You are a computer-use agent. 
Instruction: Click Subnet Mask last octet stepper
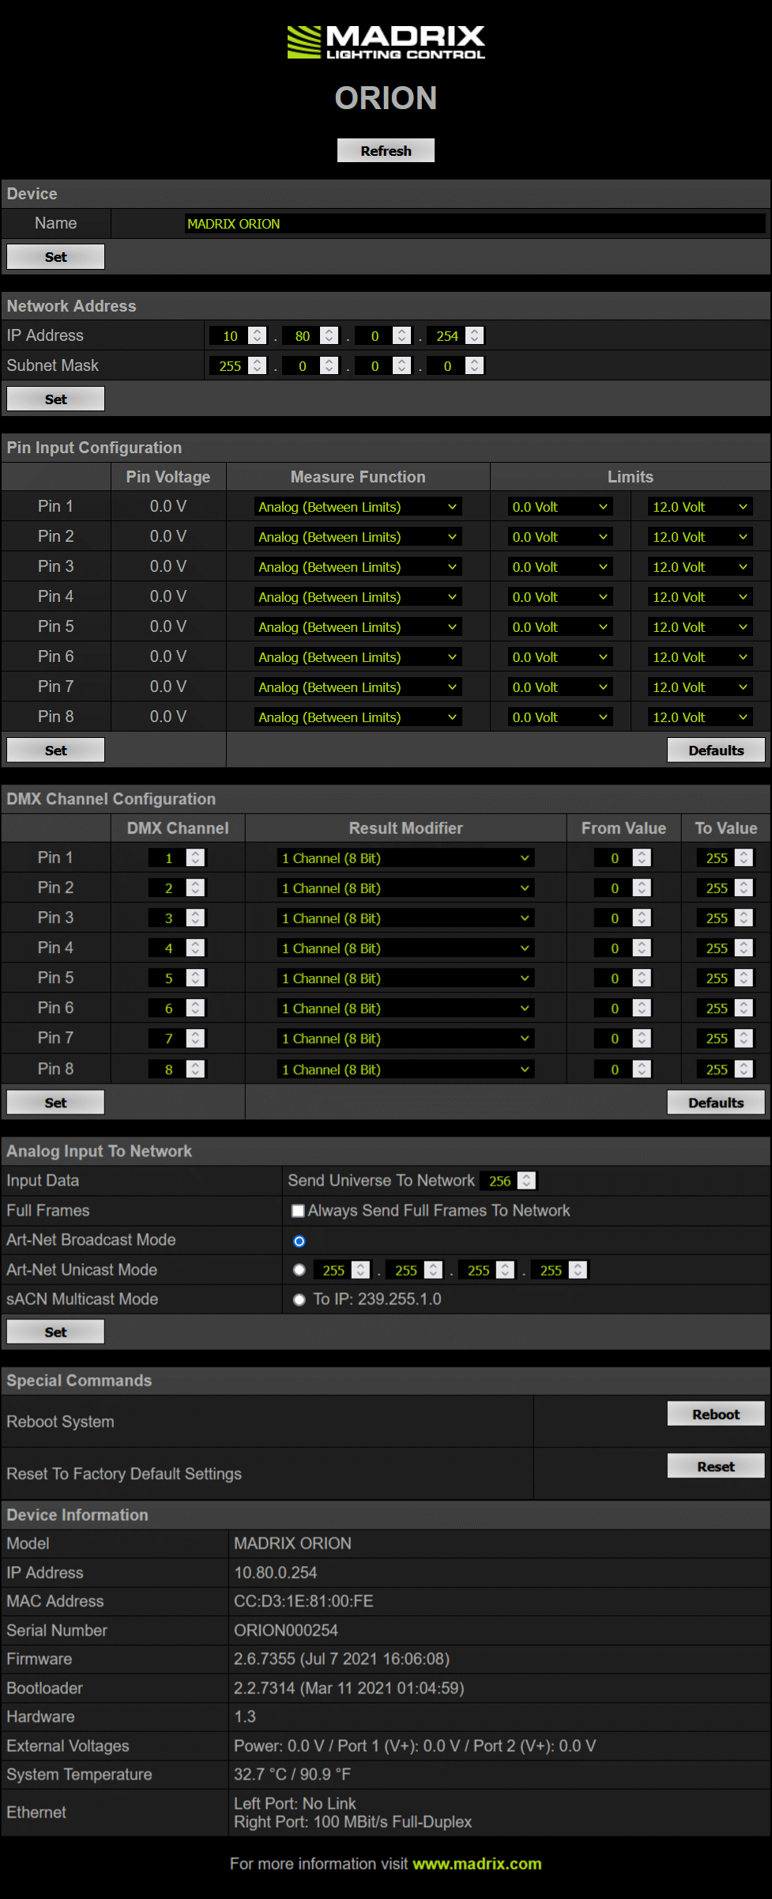(474, 365)
